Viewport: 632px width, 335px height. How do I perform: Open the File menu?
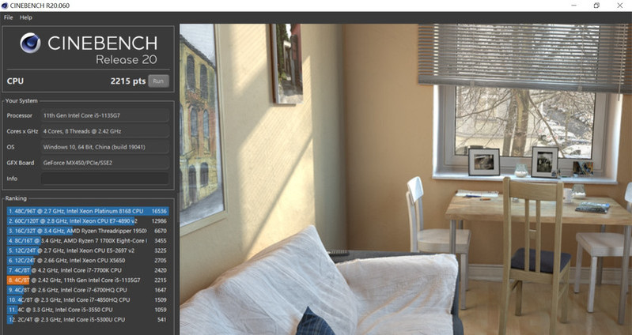pyautogui.click(x=8, y=17)
